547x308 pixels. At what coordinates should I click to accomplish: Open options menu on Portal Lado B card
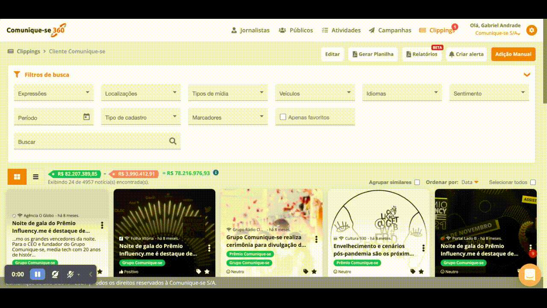pyautogui.click(x=531, y=247)
